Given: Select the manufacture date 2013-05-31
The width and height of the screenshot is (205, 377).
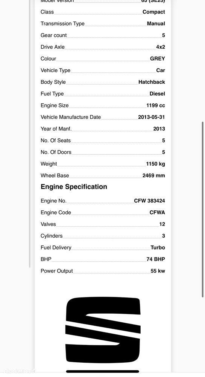Looking at the screenshot, I should click(151, 117).
